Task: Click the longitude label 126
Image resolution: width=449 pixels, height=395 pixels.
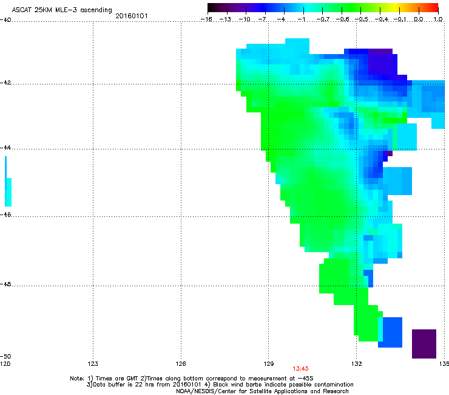Action: [181, 364]
